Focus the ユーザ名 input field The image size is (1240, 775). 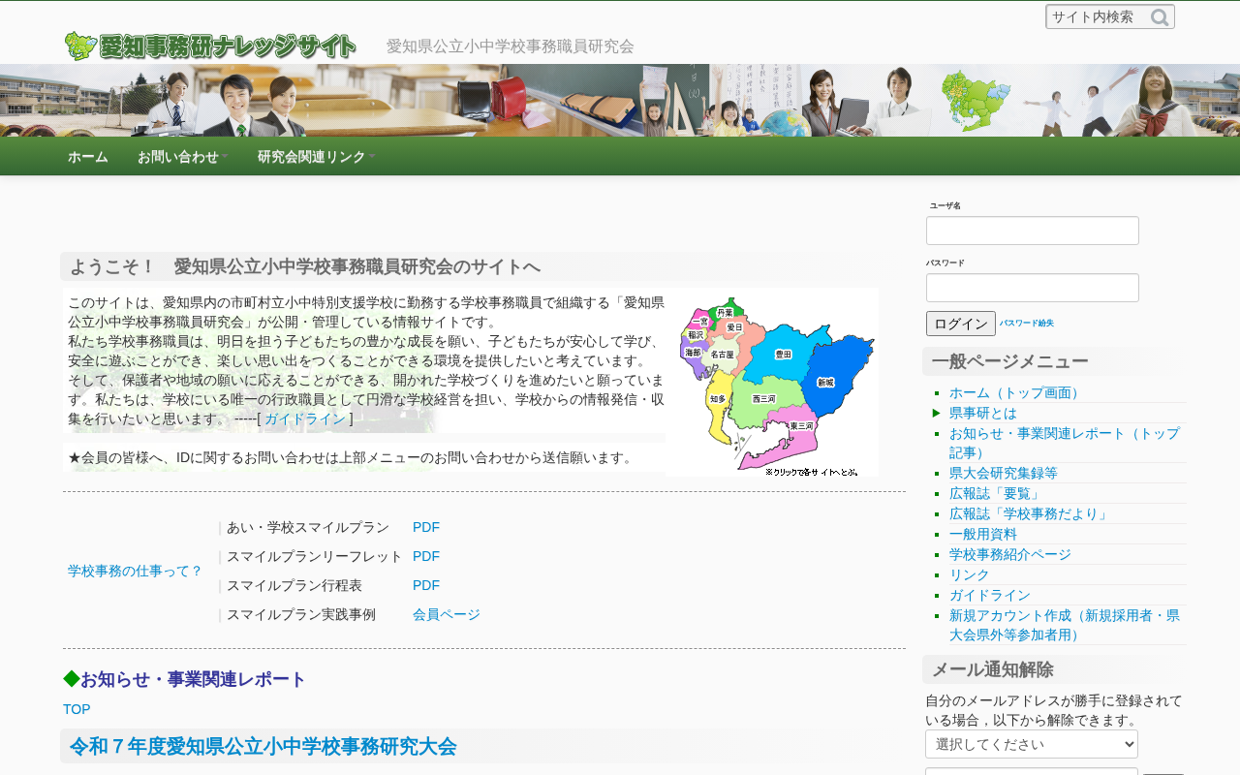point(1033,231)
